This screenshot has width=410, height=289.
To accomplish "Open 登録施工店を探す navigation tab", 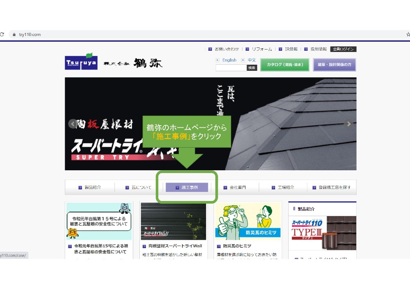I will click(332, 187).
